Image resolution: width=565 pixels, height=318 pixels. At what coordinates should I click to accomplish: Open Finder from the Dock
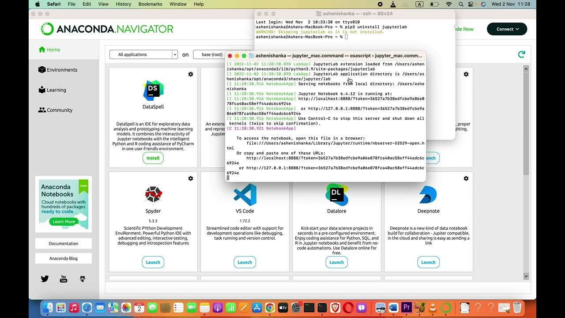click(x=48, y=307)
